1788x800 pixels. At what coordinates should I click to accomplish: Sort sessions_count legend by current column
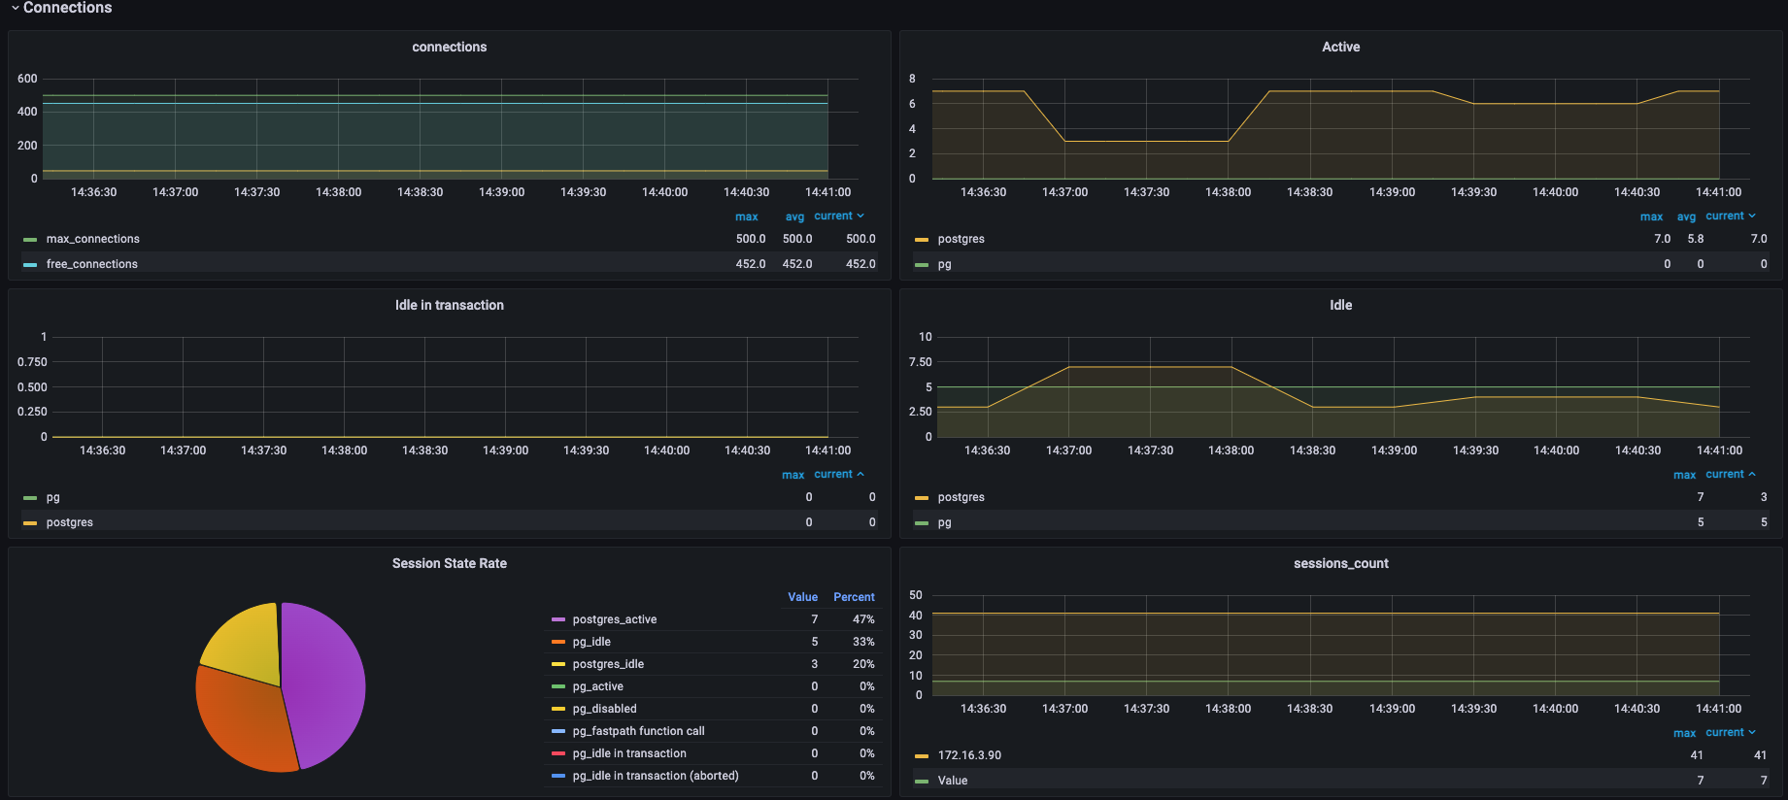(x=1730, y=733)
